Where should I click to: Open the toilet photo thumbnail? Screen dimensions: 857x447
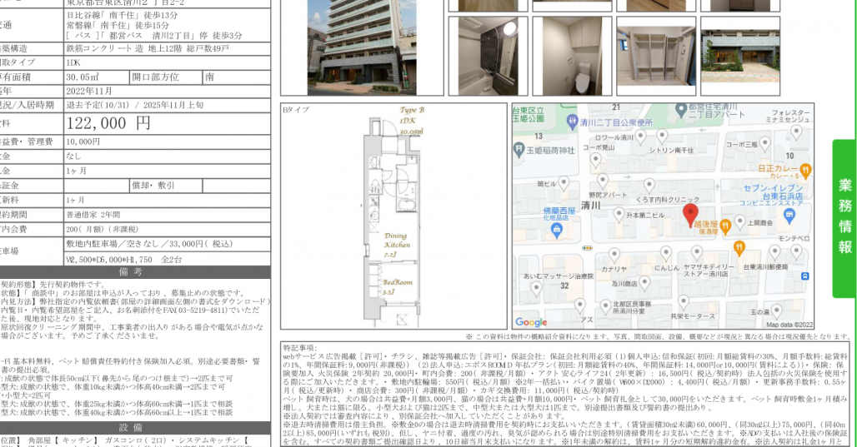click(571, 56)
